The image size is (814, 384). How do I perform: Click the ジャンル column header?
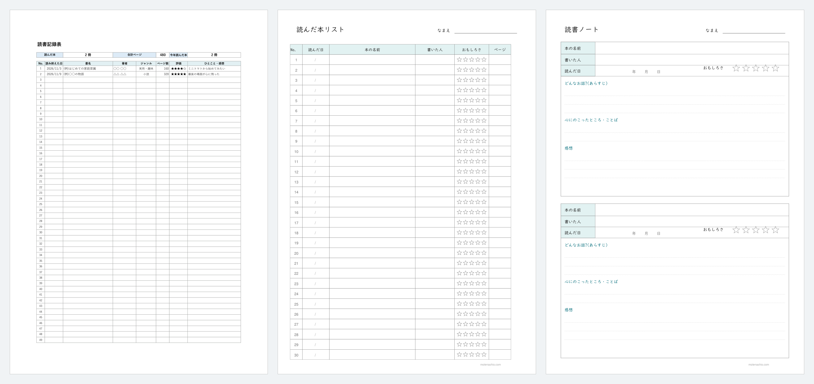pos(146,64)
